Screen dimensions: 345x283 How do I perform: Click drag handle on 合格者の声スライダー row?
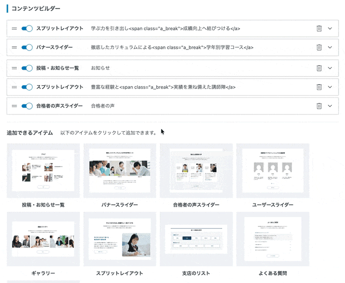[14, 106]
